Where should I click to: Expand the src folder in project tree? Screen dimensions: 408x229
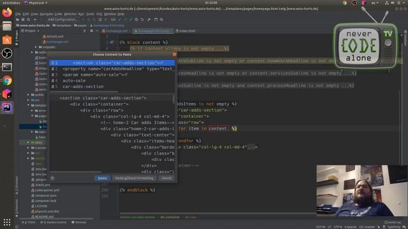[x=28, y=100]
